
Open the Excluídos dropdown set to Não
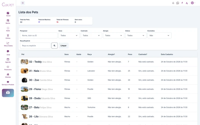tap(159, 35)
